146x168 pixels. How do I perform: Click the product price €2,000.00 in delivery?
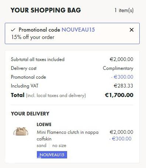(x=121, y=132)
